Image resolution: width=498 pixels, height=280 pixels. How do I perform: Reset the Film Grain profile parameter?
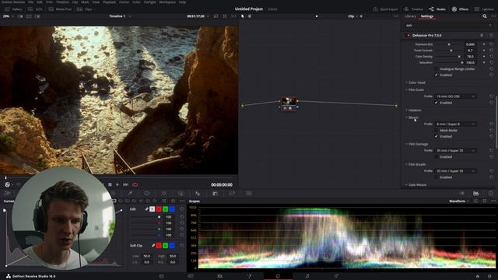click(x=491, y=96)
